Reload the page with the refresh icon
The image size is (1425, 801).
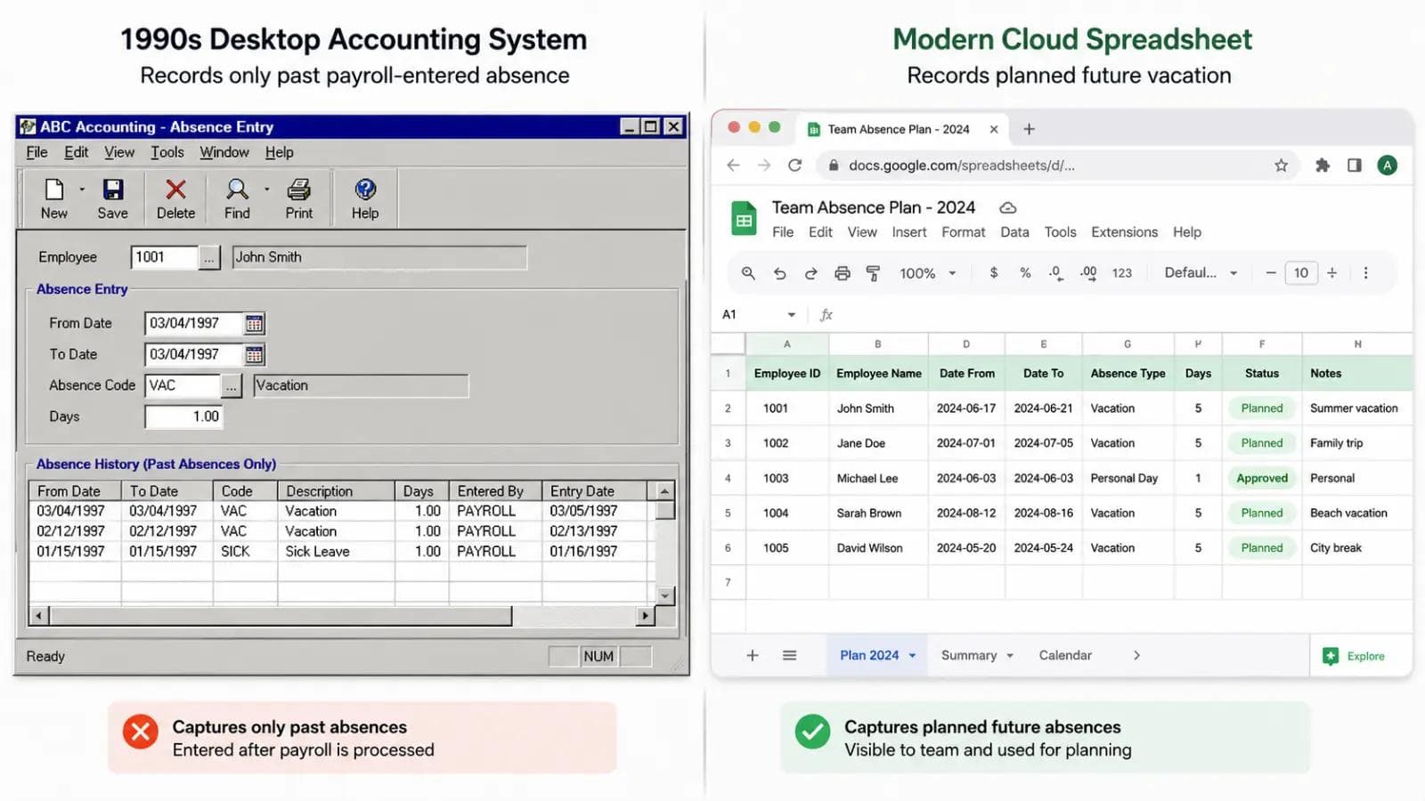pyautogui.click(x=795, y=166)
